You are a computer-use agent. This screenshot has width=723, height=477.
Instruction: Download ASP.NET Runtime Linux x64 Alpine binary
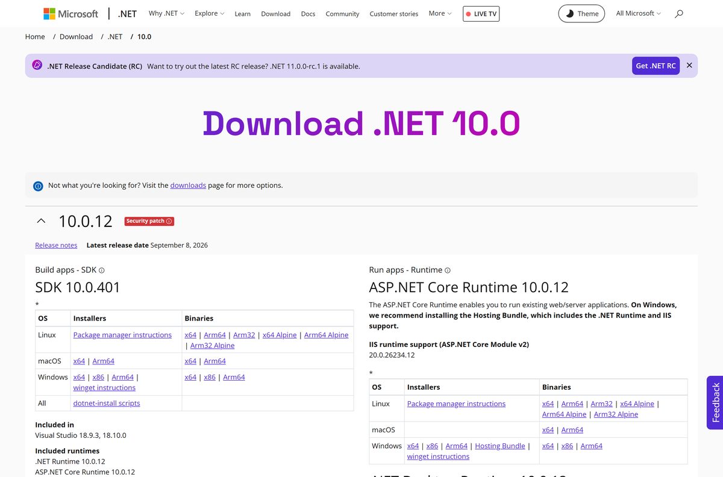[637, 404]
